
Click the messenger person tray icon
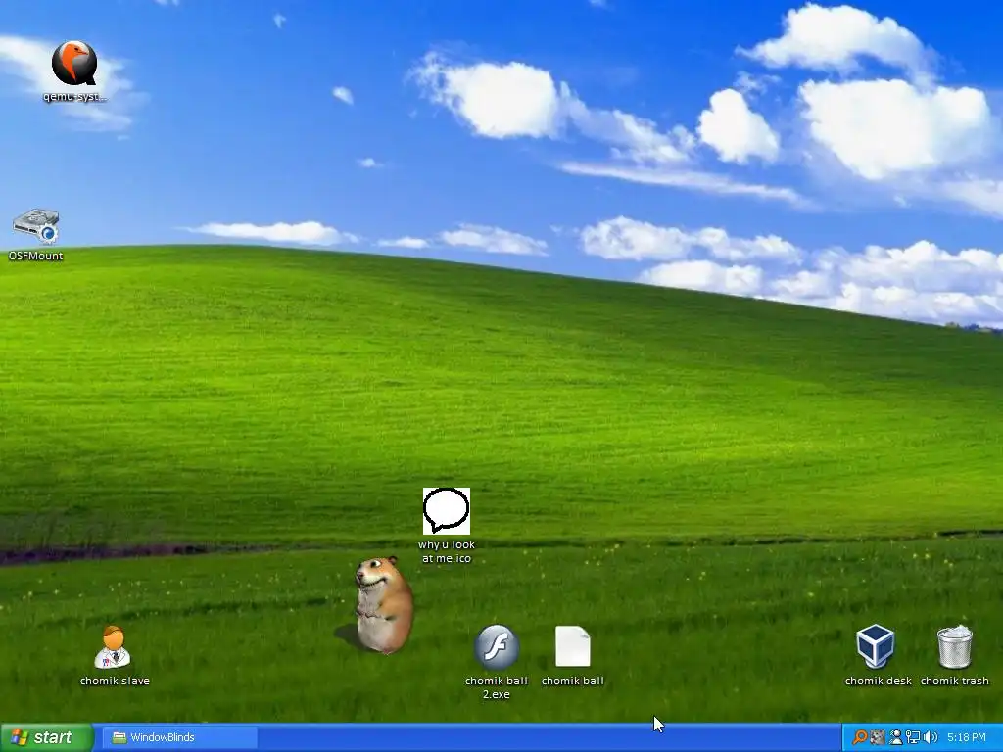click(895, 737)
